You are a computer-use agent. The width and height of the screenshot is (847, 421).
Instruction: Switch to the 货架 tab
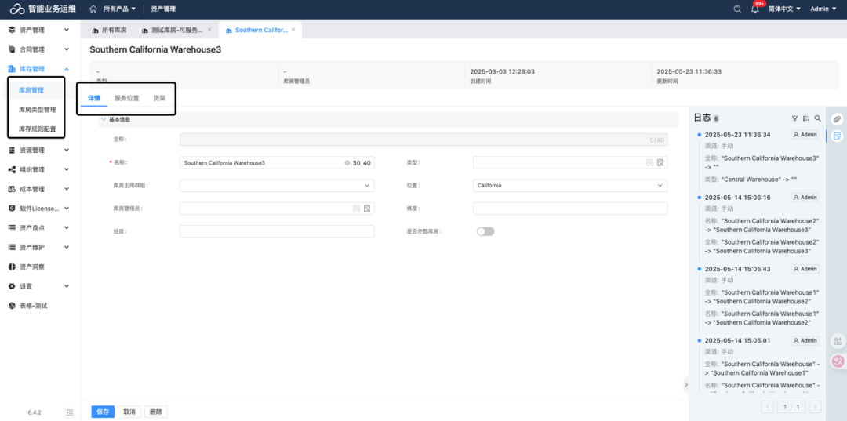159,98
